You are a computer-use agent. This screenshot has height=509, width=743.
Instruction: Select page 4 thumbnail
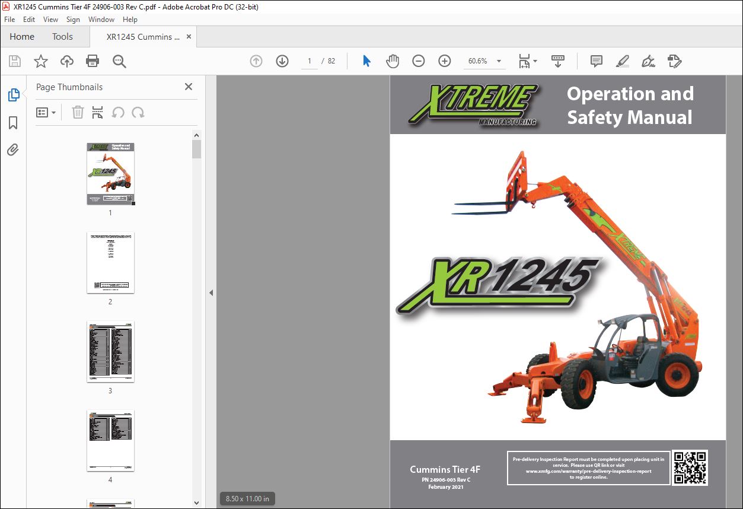[110, 440]
